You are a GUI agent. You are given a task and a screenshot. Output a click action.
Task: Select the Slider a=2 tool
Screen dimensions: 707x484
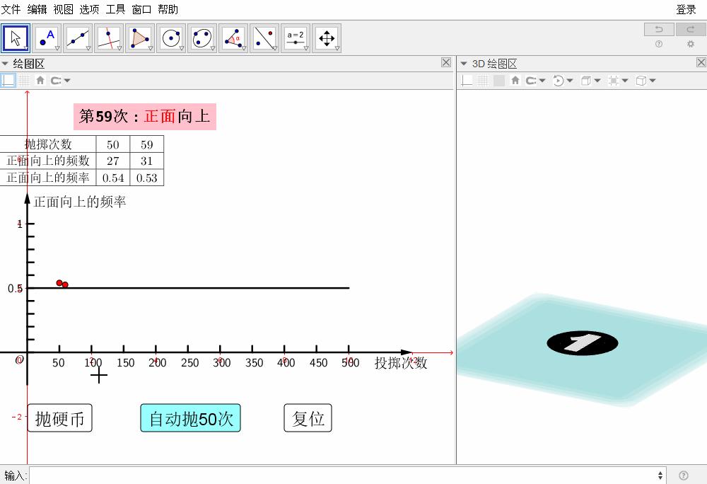click(296, 38)
